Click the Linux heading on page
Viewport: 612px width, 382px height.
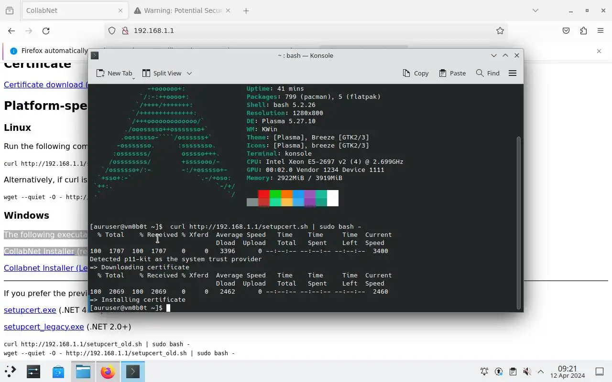[x=17, y=127]
